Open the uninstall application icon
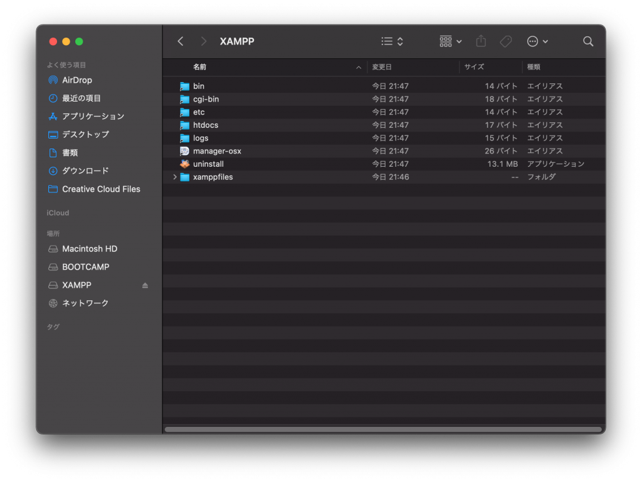Screen dimensions: 642x482 (x=184, y=164)
